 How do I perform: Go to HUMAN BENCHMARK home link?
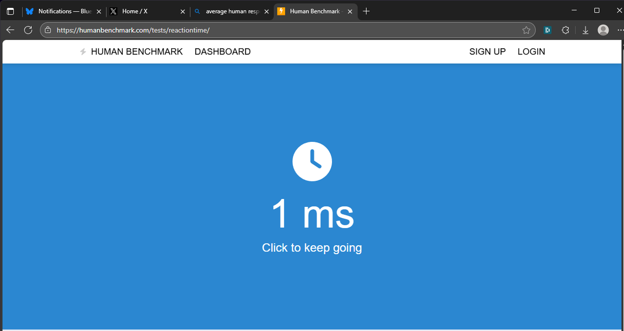point(137,51)
